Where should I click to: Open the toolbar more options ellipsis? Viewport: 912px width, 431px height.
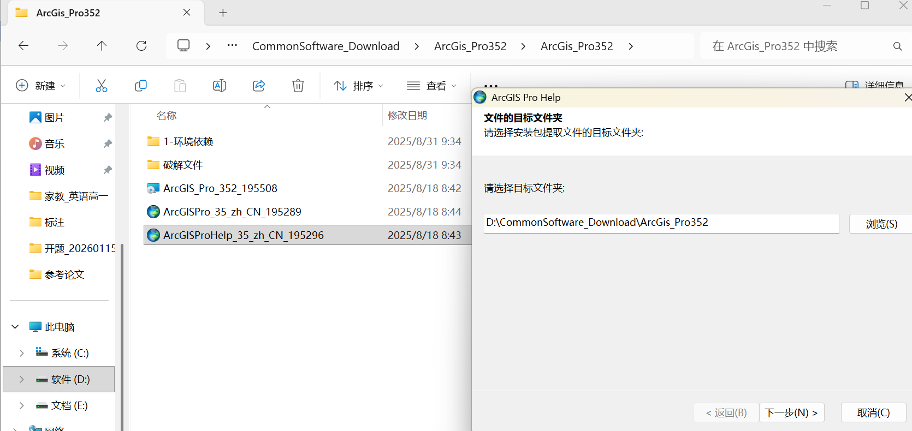(x=491, y=86)
